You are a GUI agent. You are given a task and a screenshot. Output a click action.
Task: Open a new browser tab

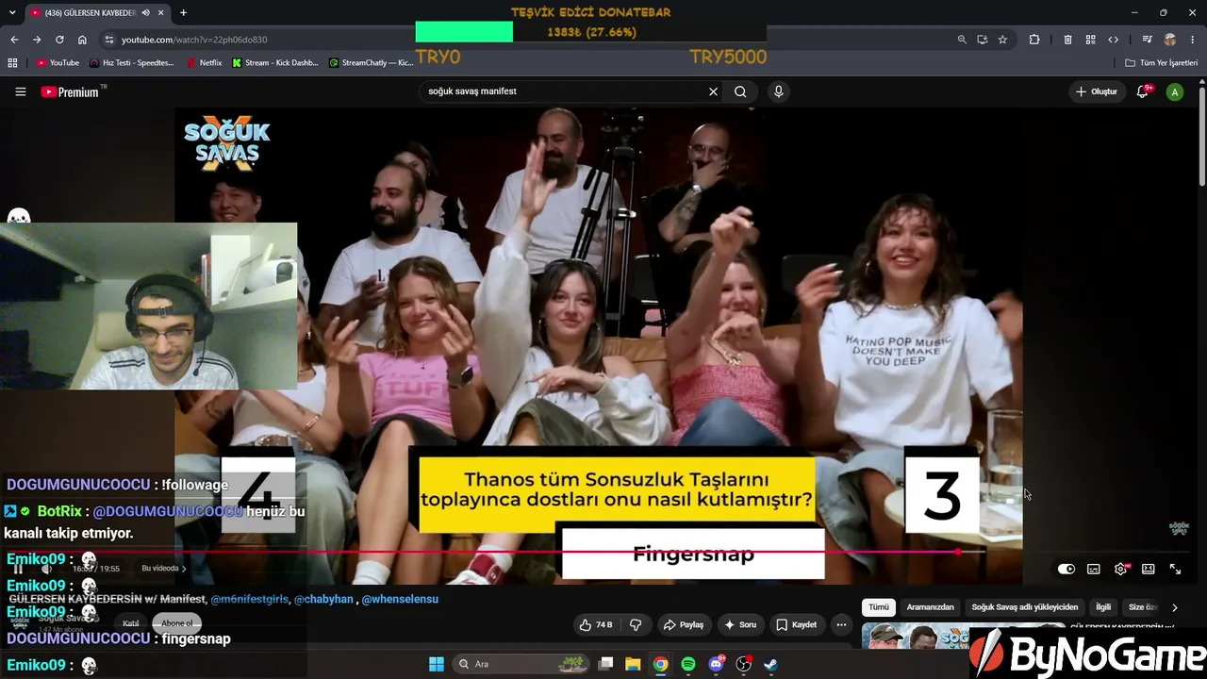[183, 12]
